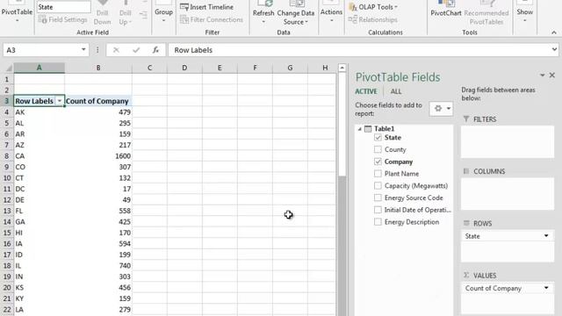562x316 pixels.
Task: Open Field Settings
Action: click(62, 19)
